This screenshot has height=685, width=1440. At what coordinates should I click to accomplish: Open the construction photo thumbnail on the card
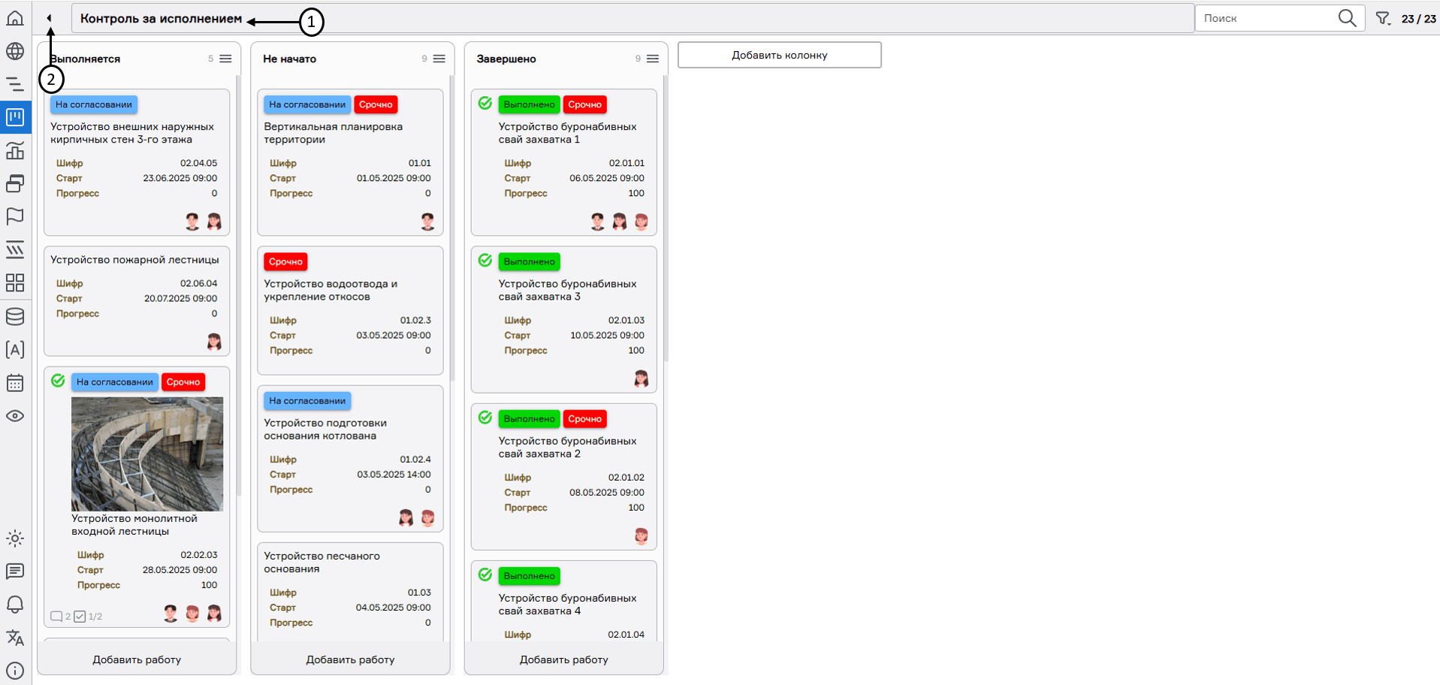click(147, 454)
